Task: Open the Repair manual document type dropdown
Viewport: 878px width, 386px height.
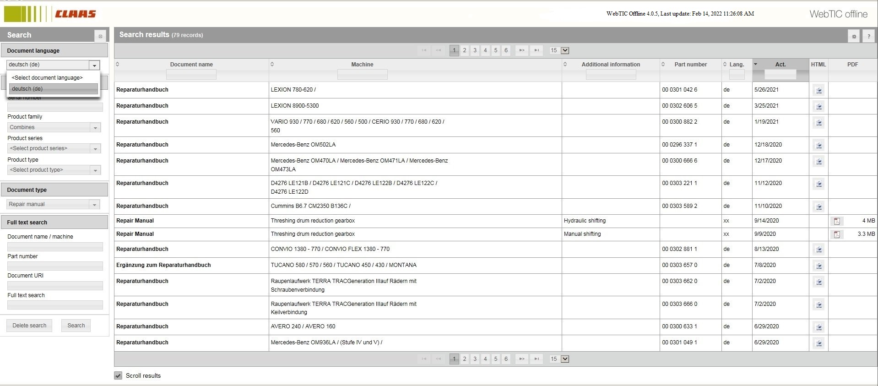Action: pyautogui.click(x=53, y=204)
